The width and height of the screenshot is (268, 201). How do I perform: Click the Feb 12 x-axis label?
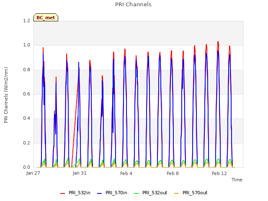tap(219, 173)
